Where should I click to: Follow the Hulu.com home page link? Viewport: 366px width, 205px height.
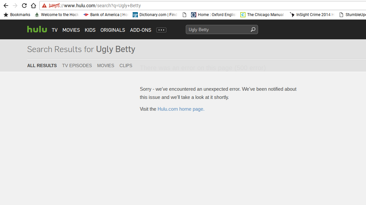pyautogui.click(x=181, y=109)
